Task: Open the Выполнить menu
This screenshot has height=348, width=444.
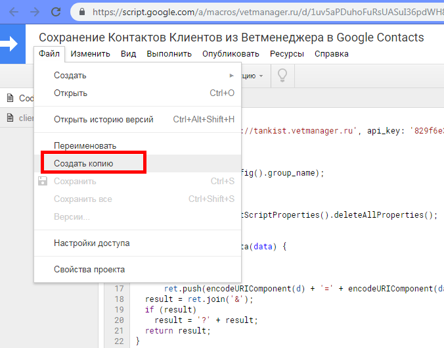Action: coord(169,53)
